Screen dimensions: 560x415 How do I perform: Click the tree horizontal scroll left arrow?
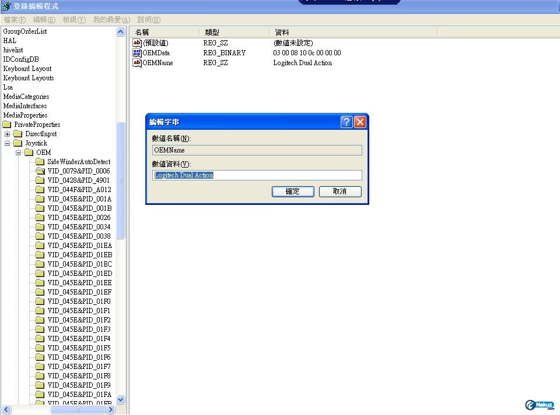coord(6,410)
